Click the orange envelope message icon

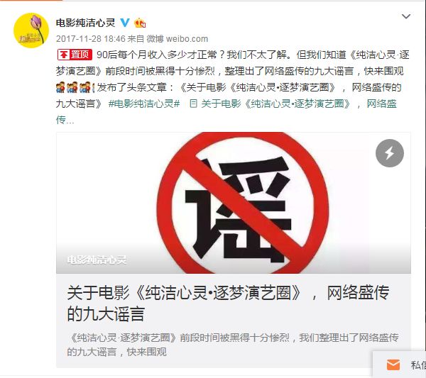[393, 365]
